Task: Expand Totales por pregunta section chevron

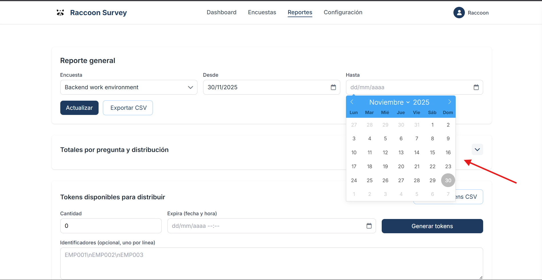Action: (477, 150)
